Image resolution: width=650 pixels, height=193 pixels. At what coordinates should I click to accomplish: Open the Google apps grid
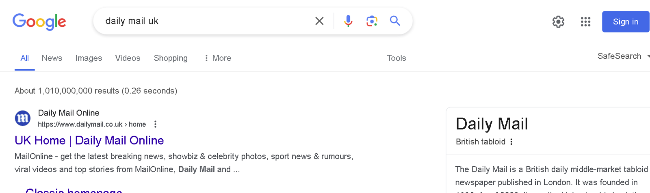tap(585, 22)
